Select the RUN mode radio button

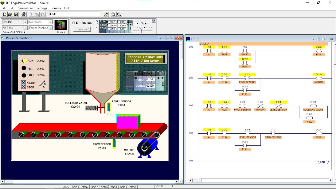[97, 22]
